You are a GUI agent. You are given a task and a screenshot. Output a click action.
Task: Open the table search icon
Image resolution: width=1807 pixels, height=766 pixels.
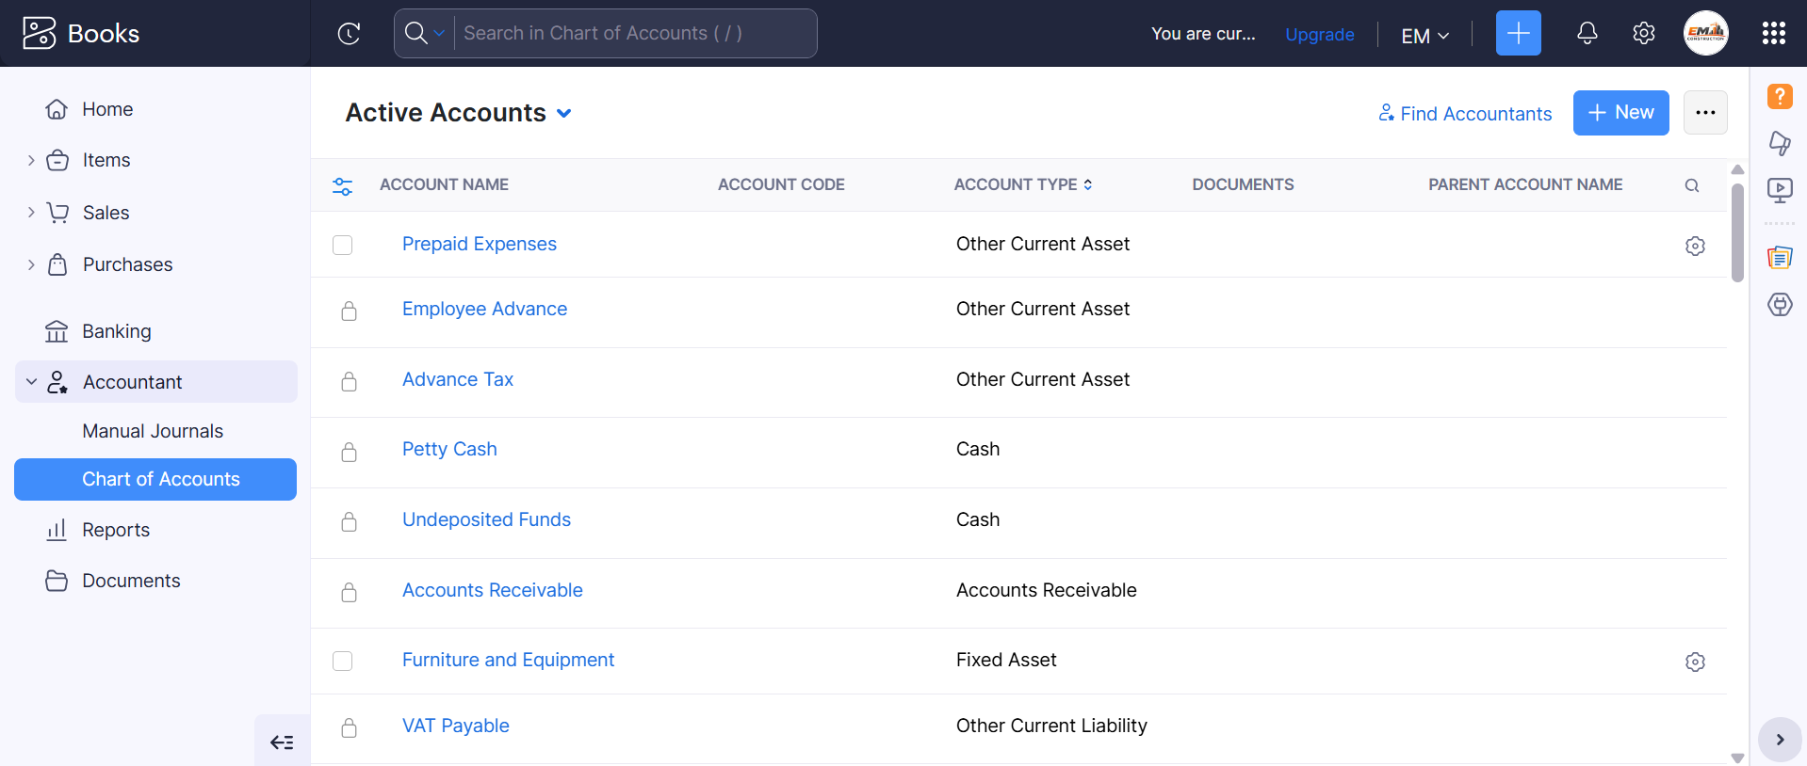1692,185
